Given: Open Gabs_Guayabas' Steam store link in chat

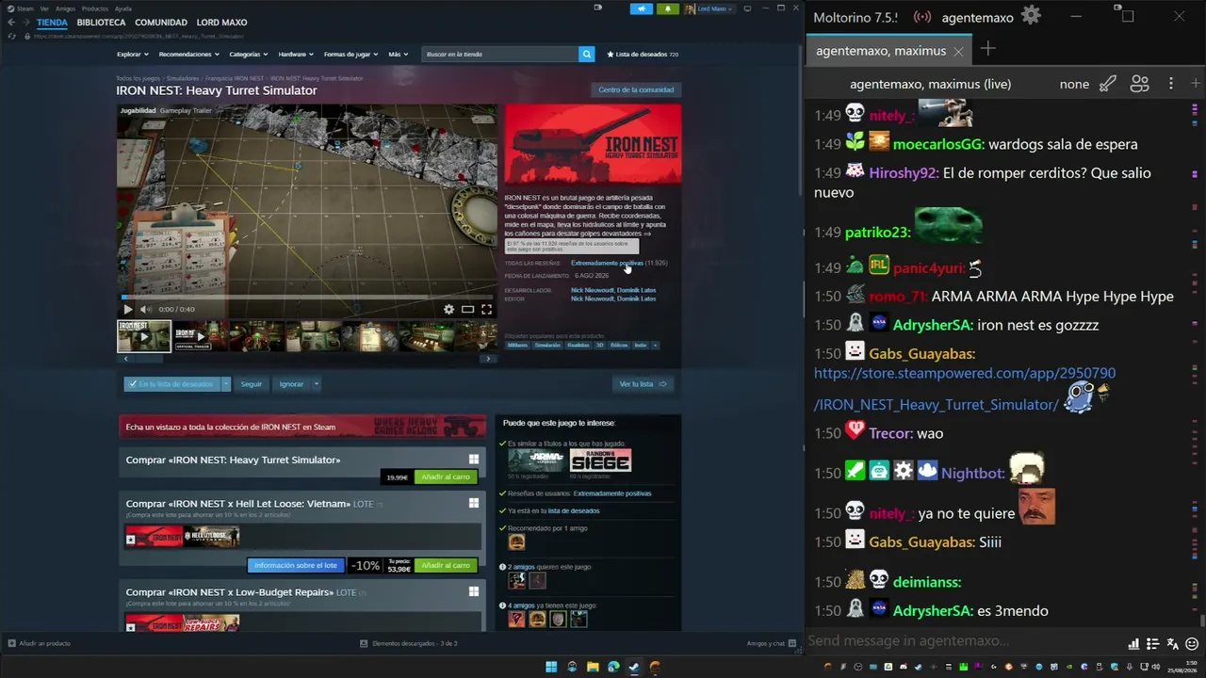Looking at the screenshot, I should [x=965, y=389].
